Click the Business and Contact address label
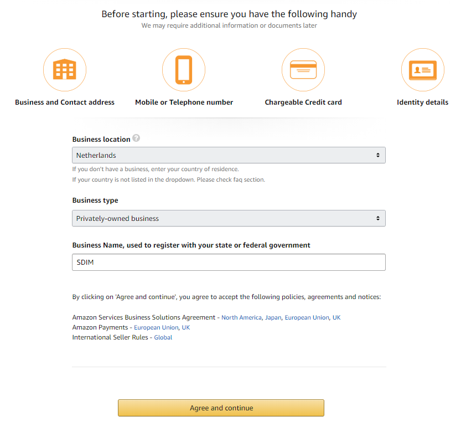The height and width of the screenshot is (427, 466). click(x=65, y=102)
